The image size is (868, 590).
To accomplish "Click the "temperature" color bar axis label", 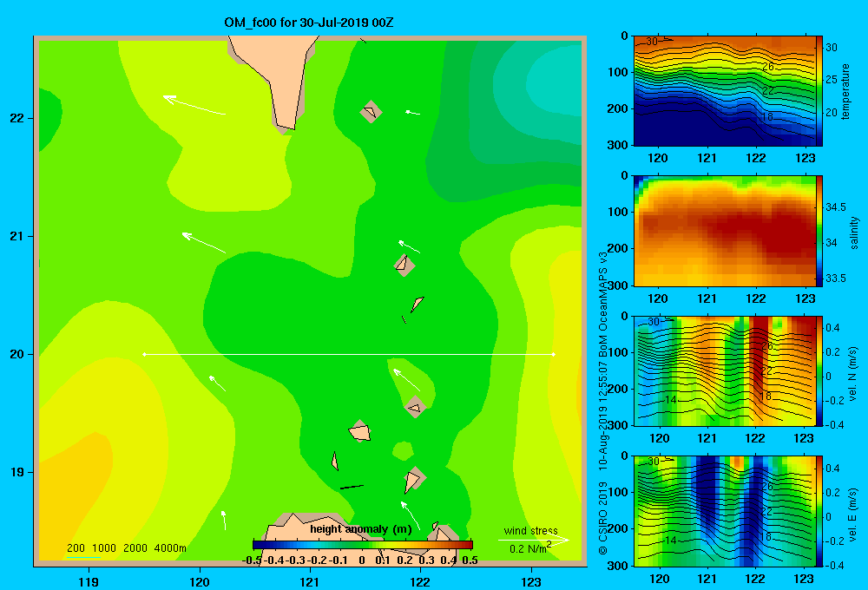I will coord(845,91).
